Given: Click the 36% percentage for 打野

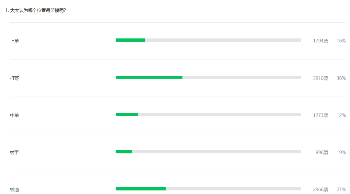Looking at the screenshot, I should tap(341, 78).
